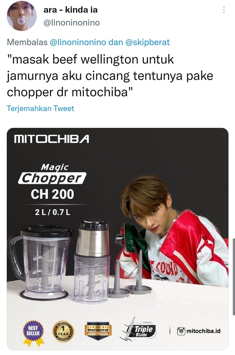Click the MITOCHIBA logo in image

pyautogui.click(x=51, y=139)
